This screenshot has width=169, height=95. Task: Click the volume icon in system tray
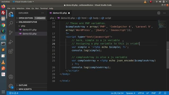(160, 2)
